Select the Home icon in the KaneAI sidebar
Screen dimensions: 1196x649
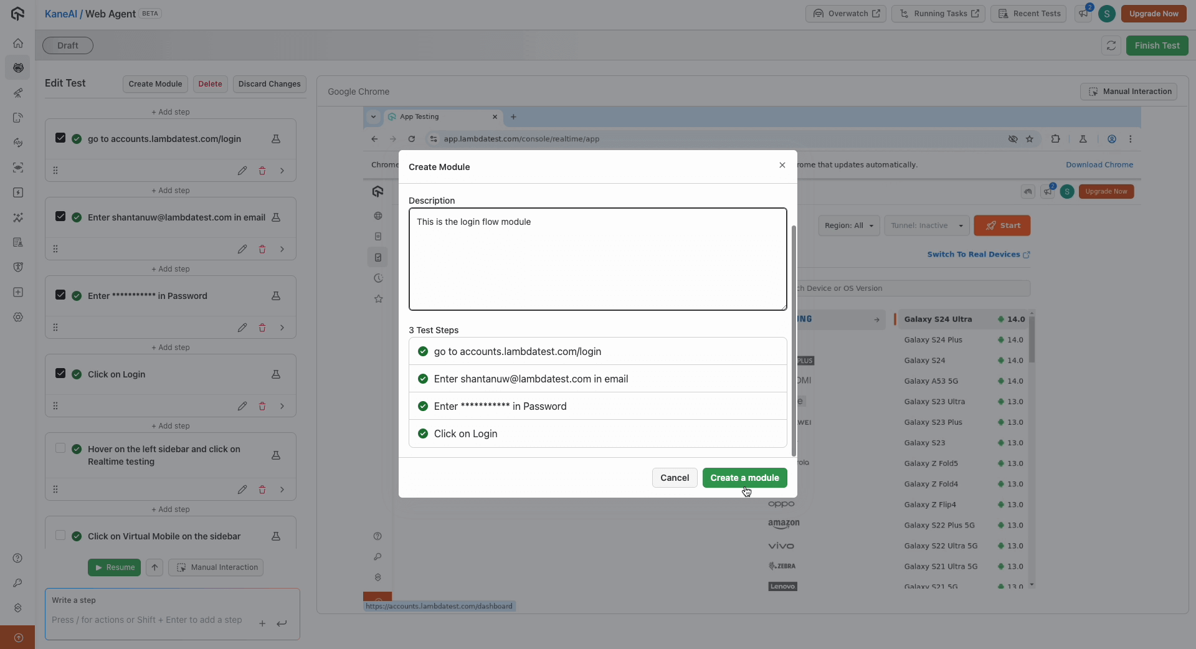18,43
